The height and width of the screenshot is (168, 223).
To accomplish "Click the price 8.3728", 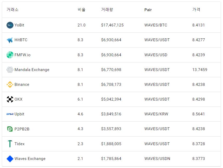I will tap(199, 144).
